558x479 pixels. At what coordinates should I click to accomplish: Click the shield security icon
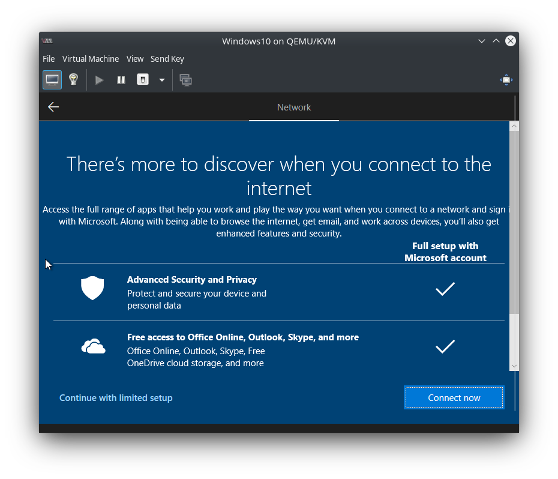(x=92, y=288)
